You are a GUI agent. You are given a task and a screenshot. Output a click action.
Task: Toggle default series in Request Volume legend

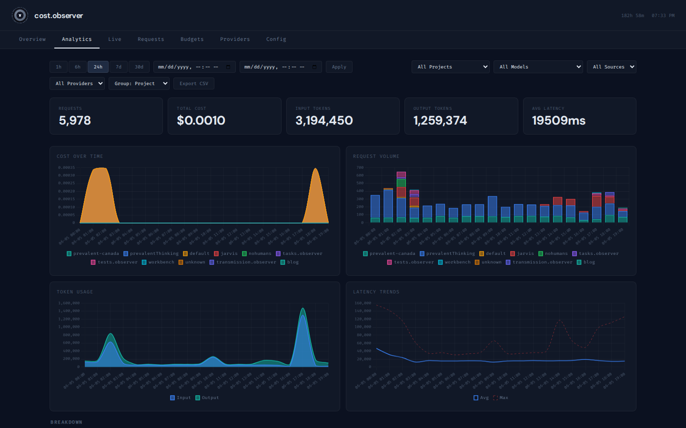pyautogui.click(x=493, y=253)
